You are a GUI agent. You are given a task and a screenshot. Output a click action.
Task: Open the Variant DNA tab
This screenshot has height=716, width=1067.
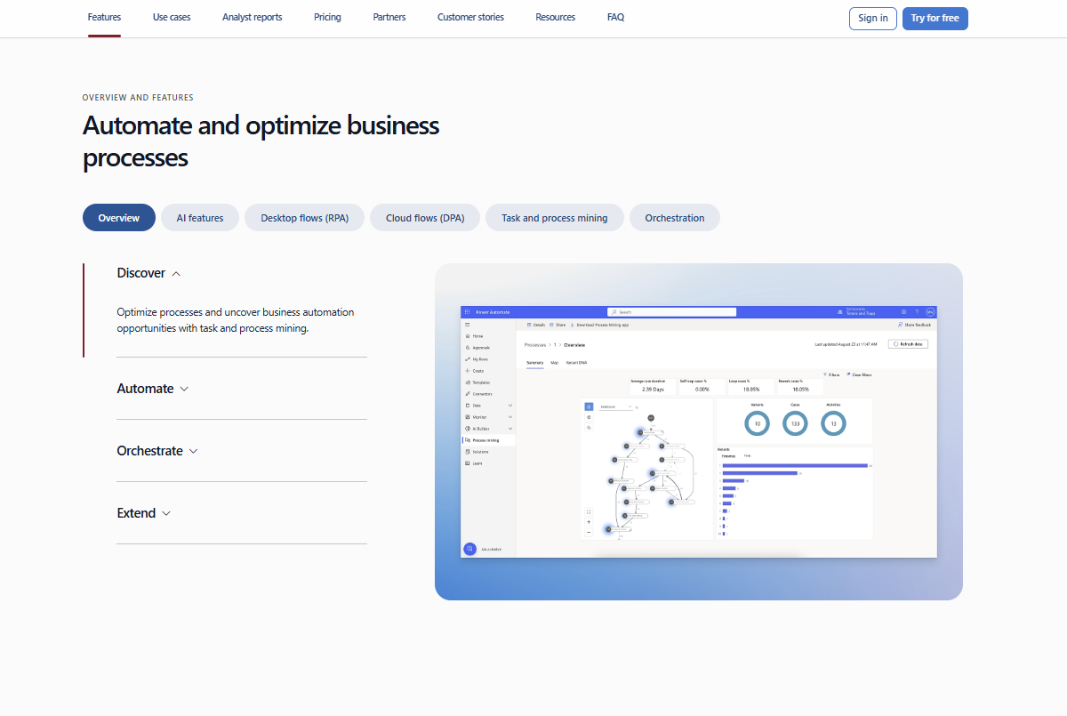click(576, 362)
